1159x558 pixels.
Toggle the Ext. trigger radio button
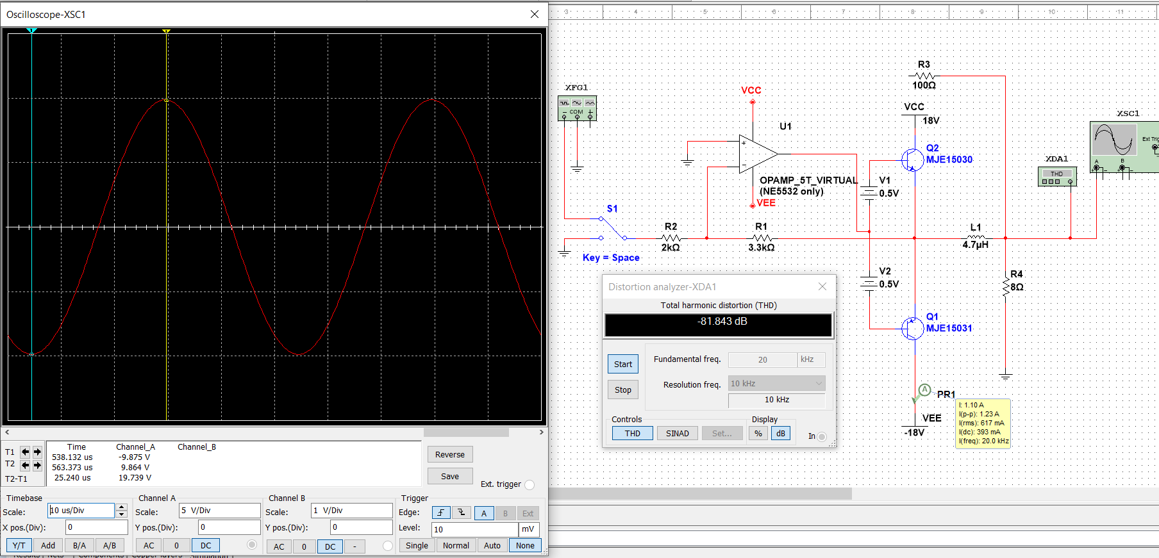[x=529, y=484]
